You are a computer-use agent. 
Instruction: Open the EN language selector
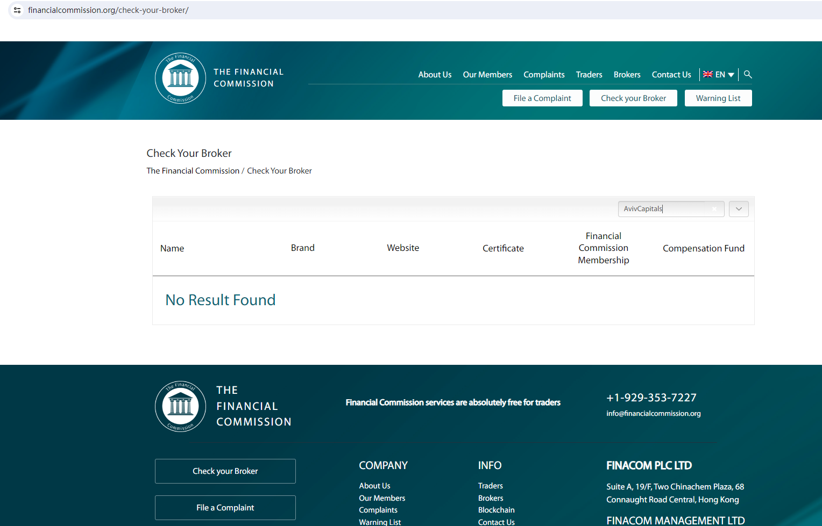pos(719,75)
